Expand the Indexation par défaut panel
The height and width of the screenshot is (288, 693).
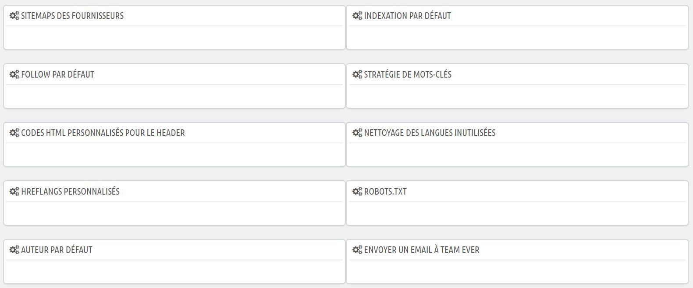[408, 16]
